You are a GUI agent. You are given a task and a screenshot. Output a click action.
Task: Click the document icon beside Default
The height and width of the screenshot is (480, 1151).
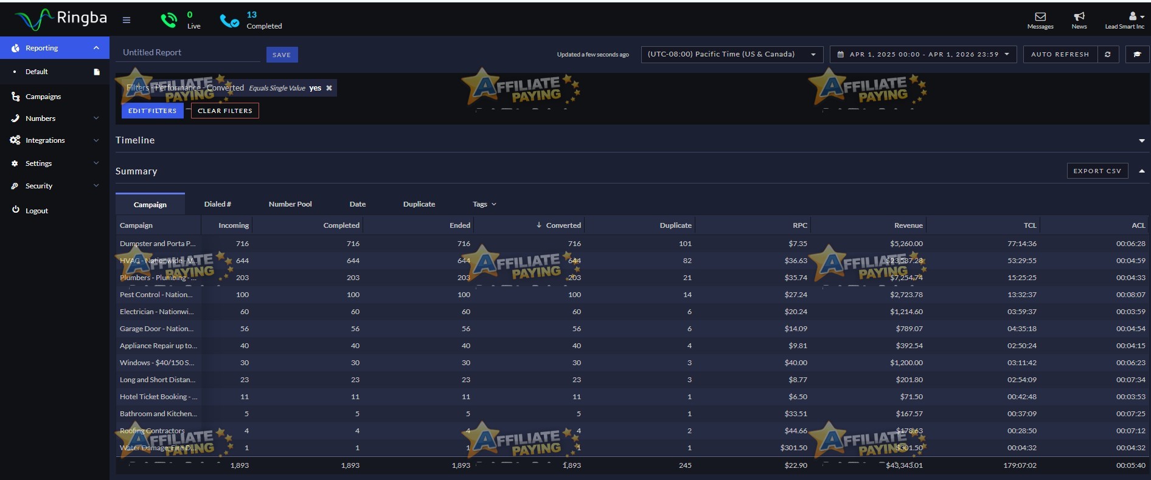click(96, 72)
